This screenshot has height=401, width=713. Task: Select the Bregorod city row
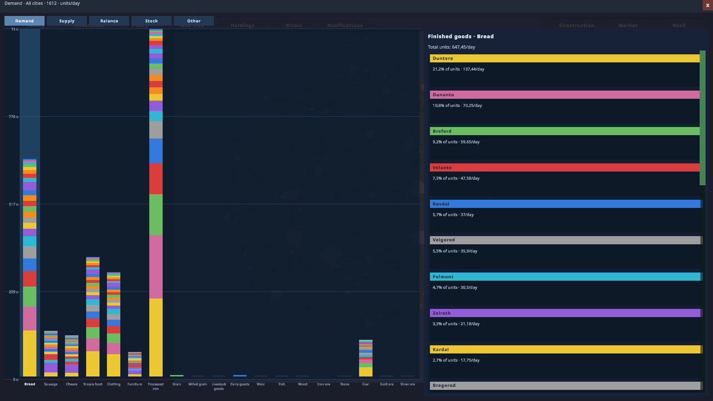pos(565,386)
